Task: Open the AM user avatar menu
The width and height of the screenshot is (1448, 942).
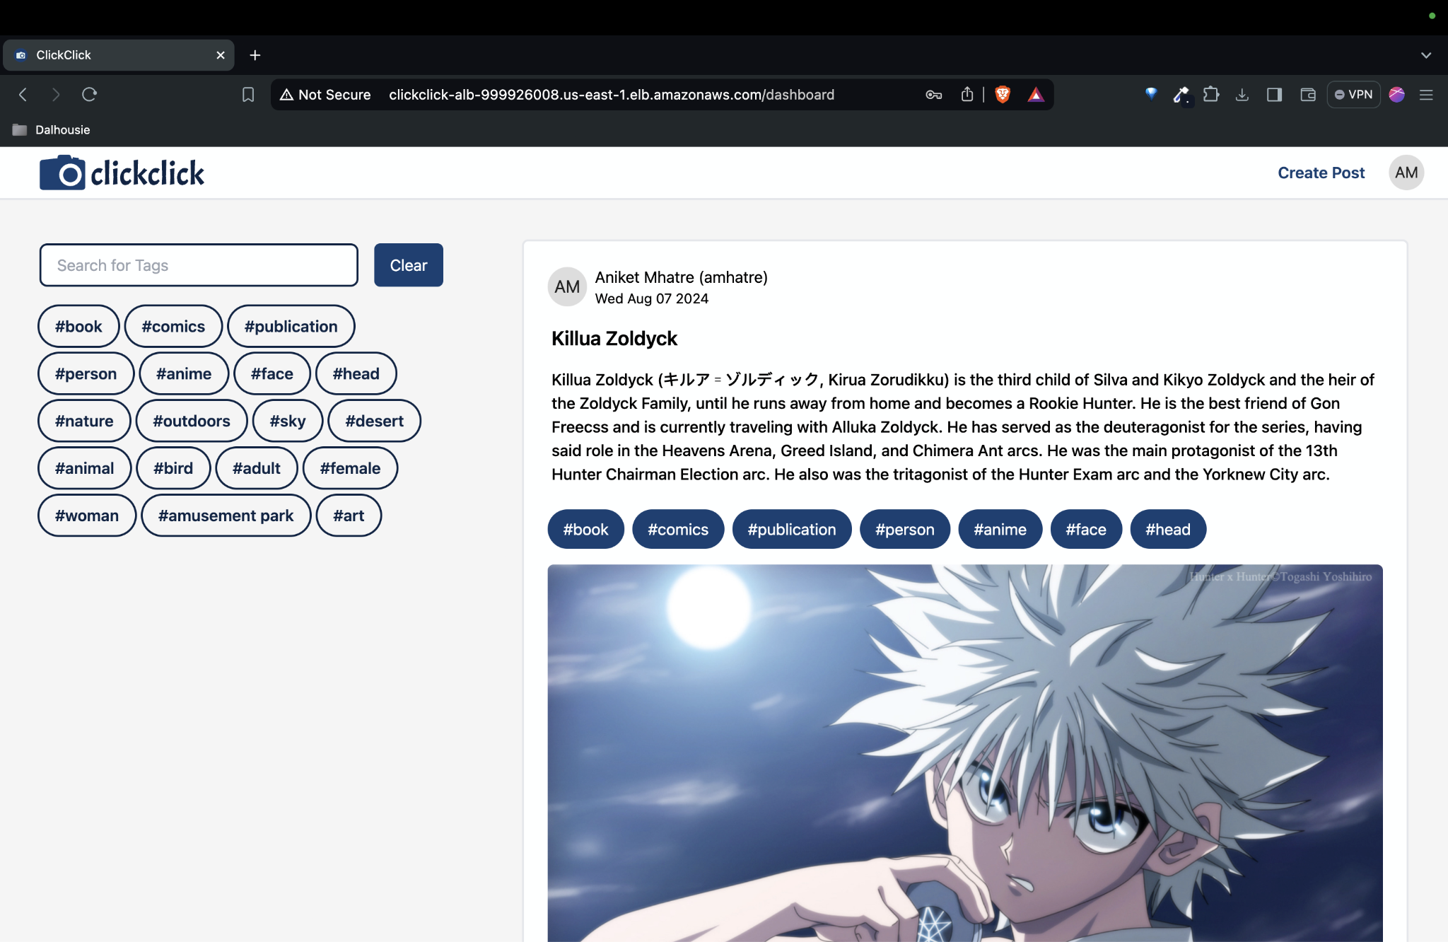Action: click(1406, 173)
